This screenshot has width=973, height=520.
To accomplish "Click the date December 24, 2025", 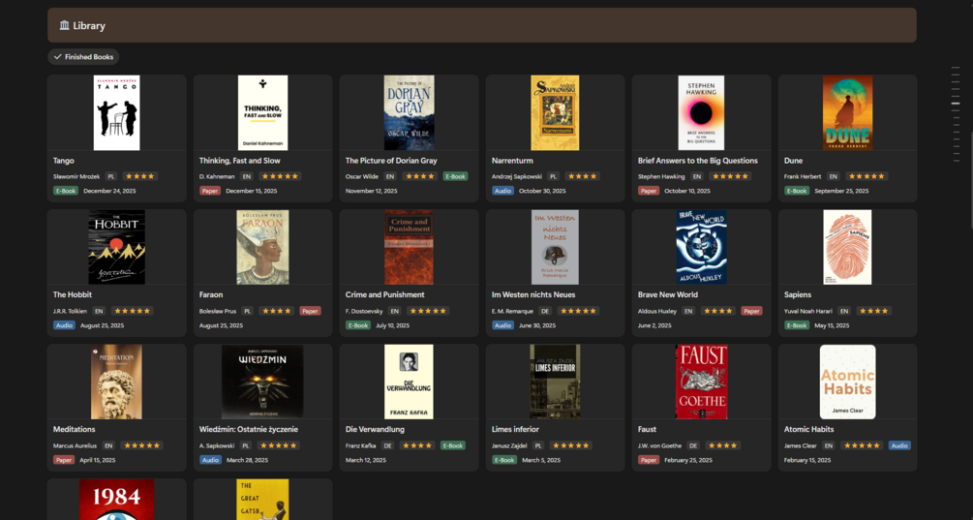I will coord(109,191).
